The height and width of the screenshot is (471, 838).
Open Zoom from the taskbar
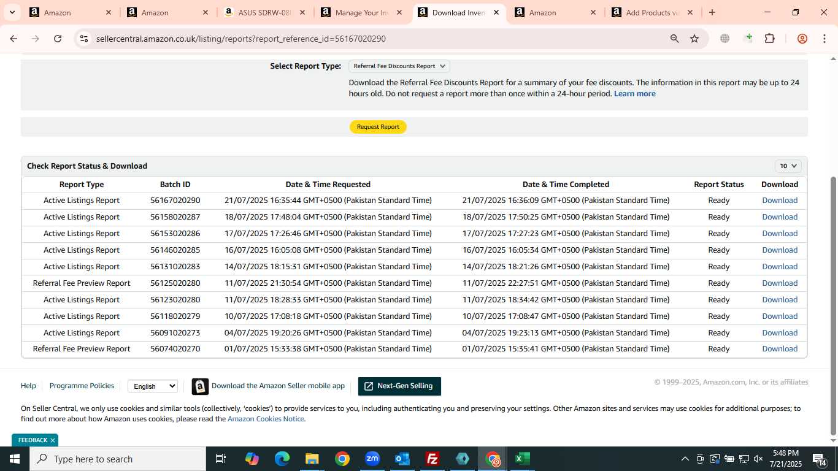[x=372, y=459]
